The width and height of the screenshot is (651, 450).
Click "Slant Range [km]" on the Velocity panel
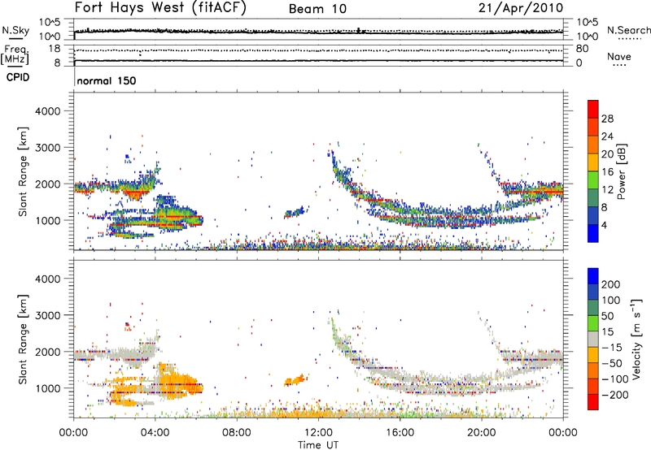pos(23,340)
